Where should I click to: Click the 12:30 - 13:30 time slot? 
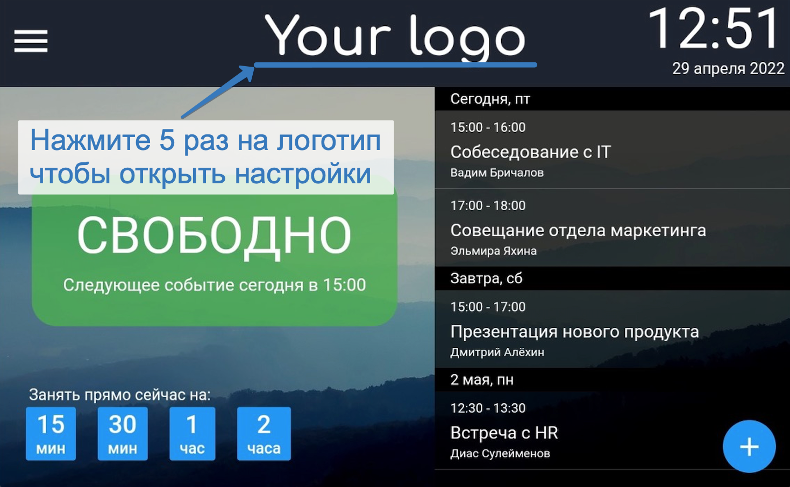(488, 409)
